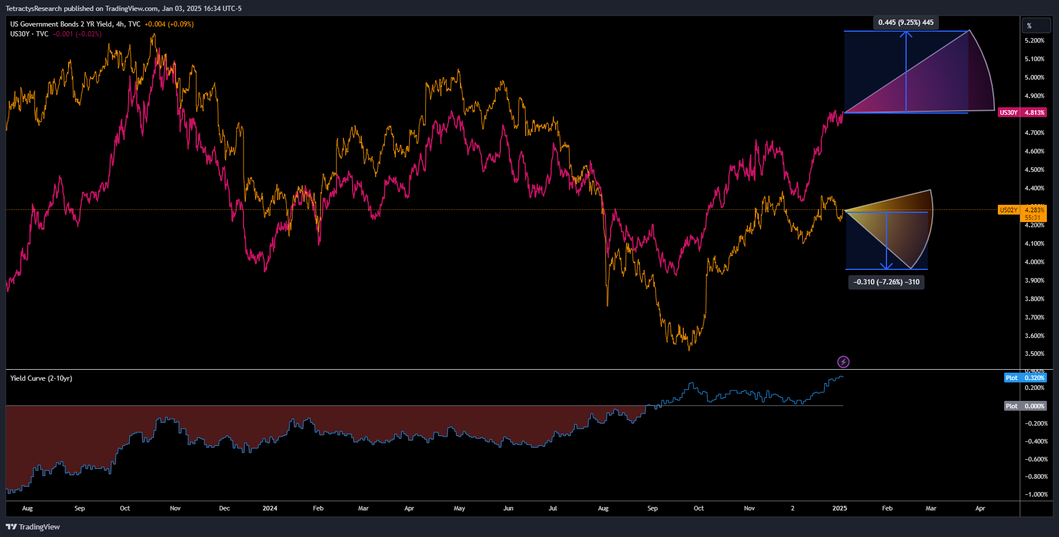Select the US02Y 4.283% price label

click(1022, 213)
